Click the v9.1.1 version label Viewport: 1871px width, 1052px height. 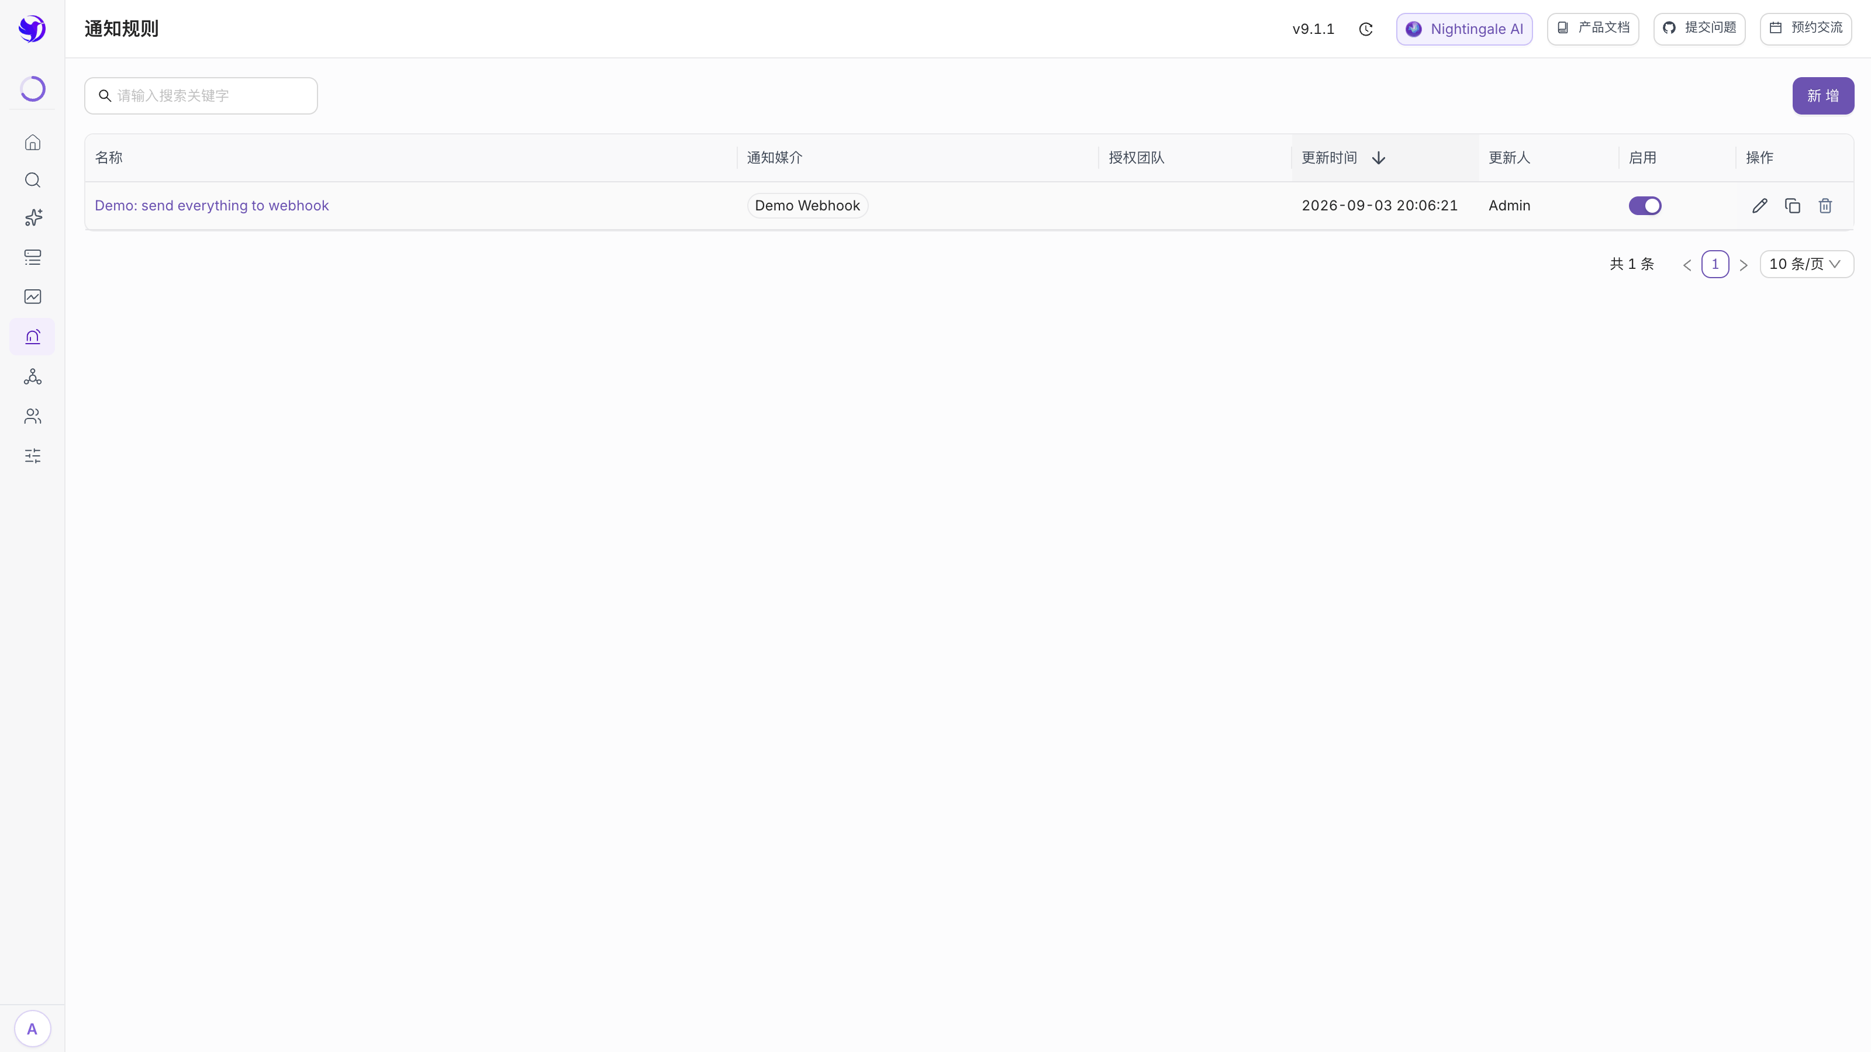pos(1313,29)
